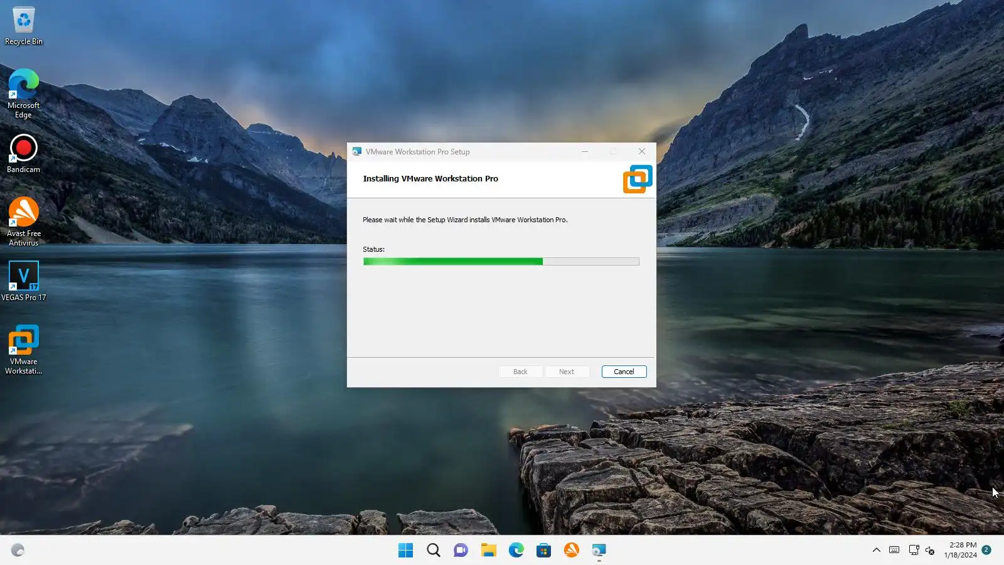Viewport: 1004px width, 565px height.
Task: Click the green installation progress bar
Action: coord(501,262)
